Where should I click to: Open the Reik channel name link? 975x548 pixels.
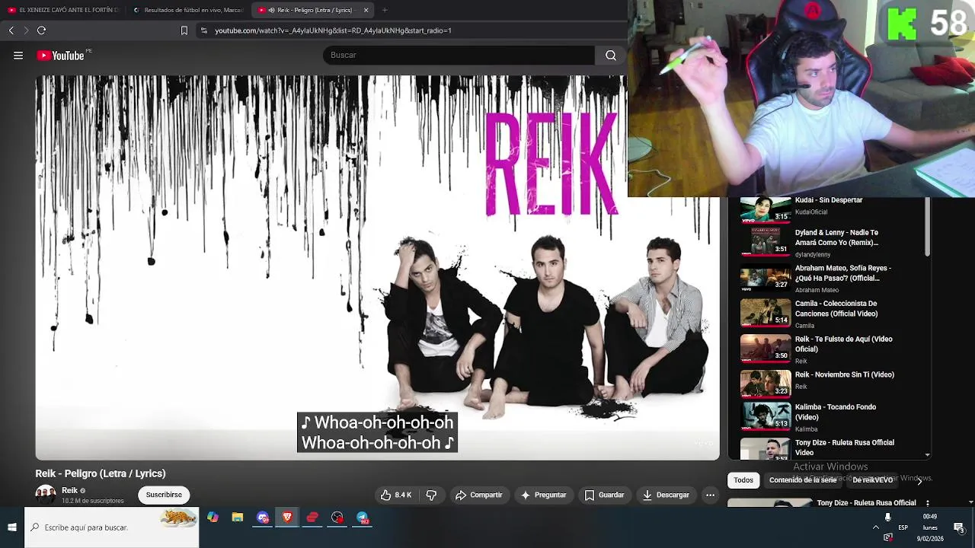pyautogui.click(x=70, y=491)
